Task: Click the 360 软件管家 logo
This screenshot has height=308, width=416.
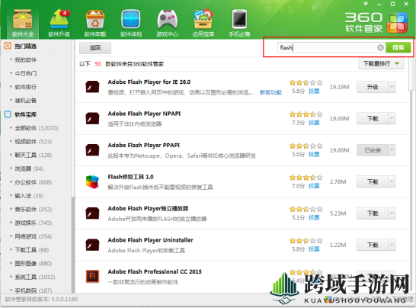Action: [x=376, y=22]
